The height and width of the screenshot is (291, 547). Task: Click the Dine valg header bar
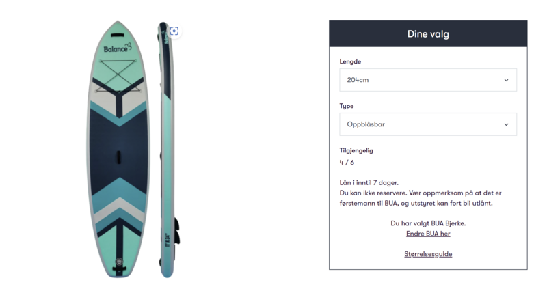coord(428,33)
